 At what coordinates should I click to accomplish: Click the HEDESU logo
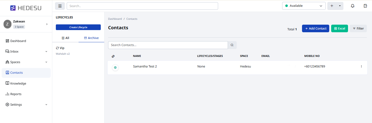[26, 8]
